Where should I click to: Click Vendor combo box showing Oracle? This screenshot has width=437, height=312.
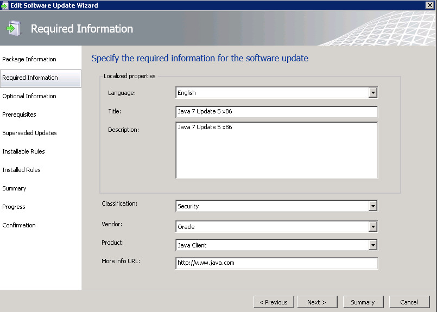tap(276, 226)
